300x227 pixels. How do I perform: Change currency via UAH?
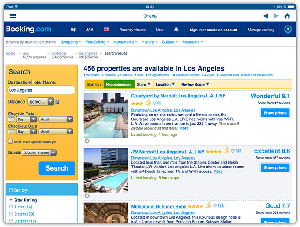tap(89, 30)
